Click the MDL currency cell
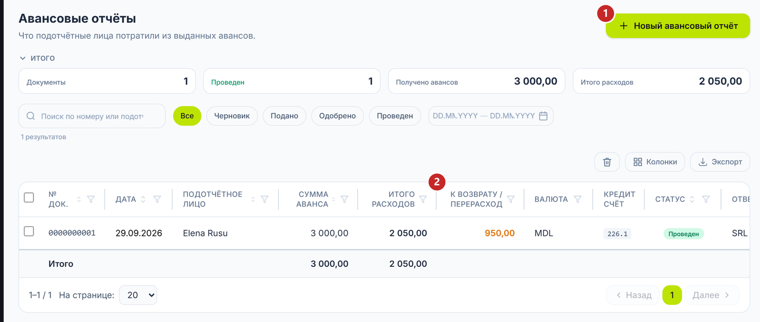 tap(544, 233)
